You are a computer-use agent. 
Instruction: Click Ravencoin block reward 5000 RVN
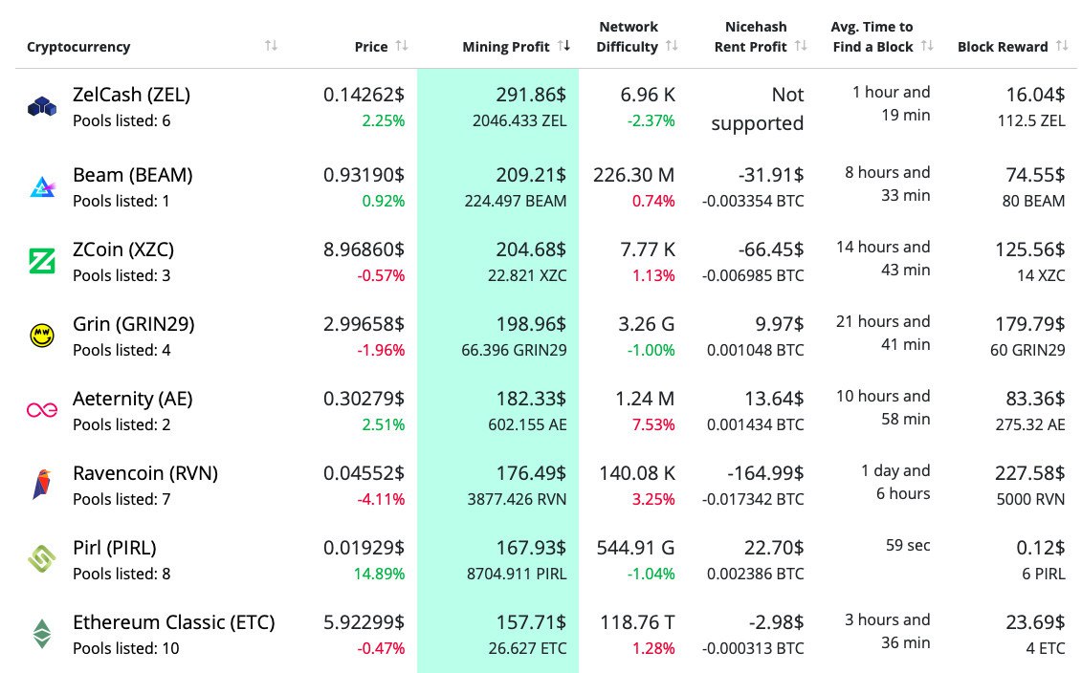(x=1030, y=499)
